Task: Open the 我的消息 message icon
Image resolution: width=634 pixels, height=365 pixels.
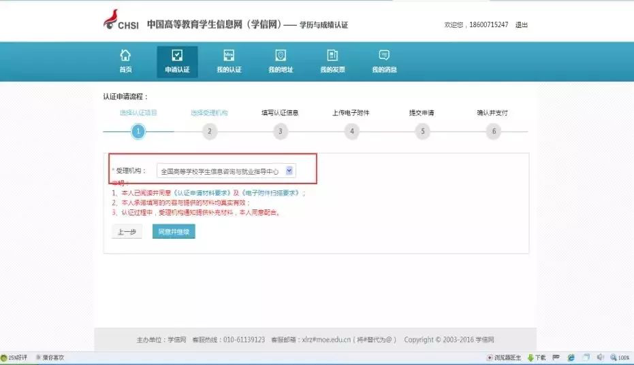Action: pyautogui.click(x=384, y=55)
